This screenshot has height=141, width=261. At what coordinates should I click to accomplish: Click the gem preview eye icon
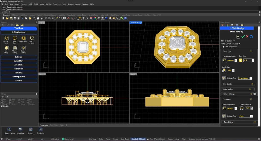238,37
